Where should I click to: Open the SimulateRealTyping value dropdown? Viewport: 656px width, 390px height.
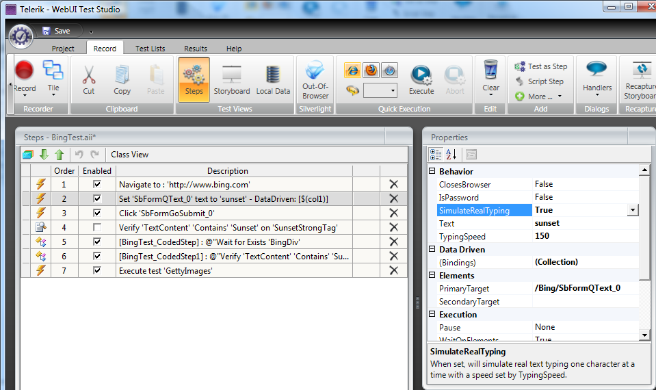click(633, 210)
